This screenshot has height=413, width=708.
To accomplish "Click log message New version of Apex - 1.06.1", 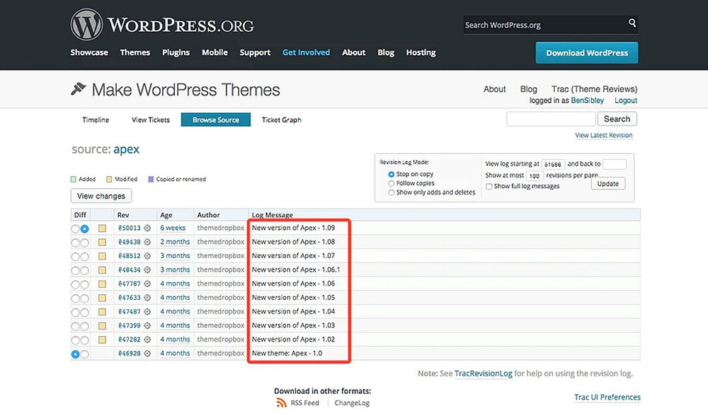I will (296, 269).
